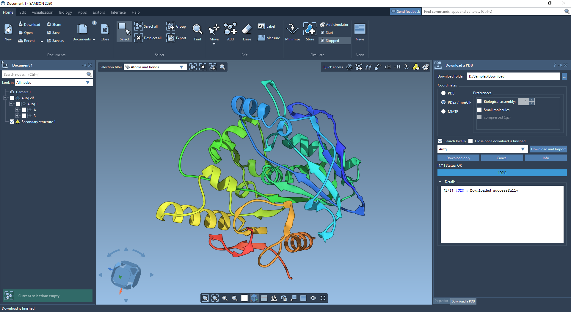
Task: Click the Measure tool icon
Action: (x=261, y=38)
